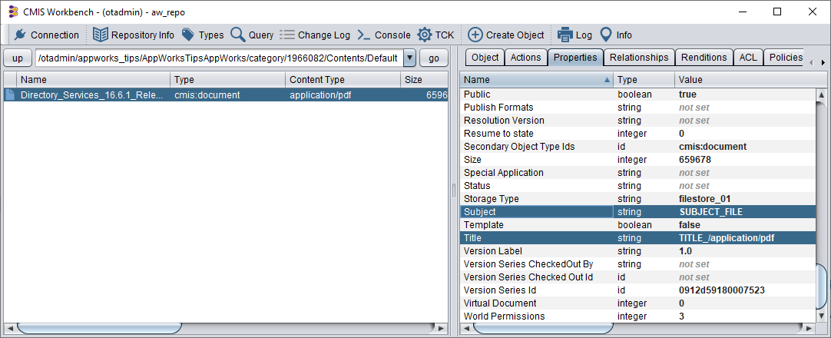Click the go button
This screenshot has height=338, width=831.
click(x=434, y=58)
